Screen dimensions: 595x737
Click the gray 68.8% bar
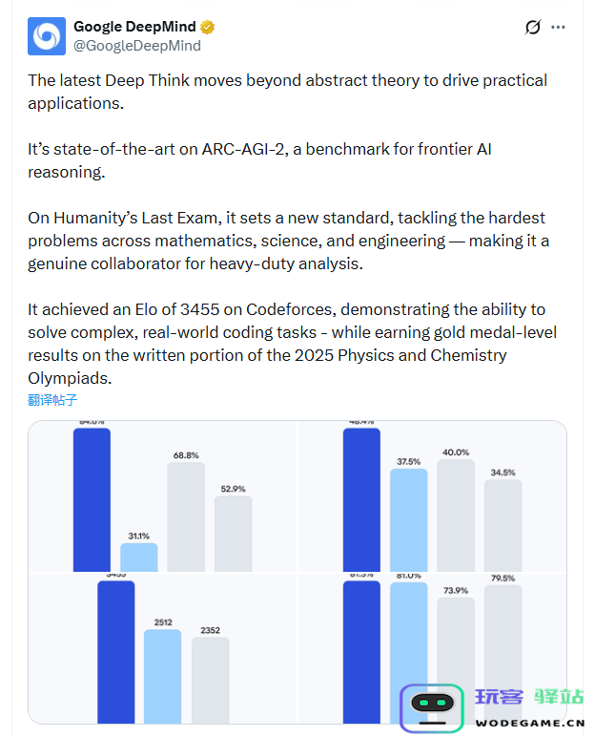point(186,516)
